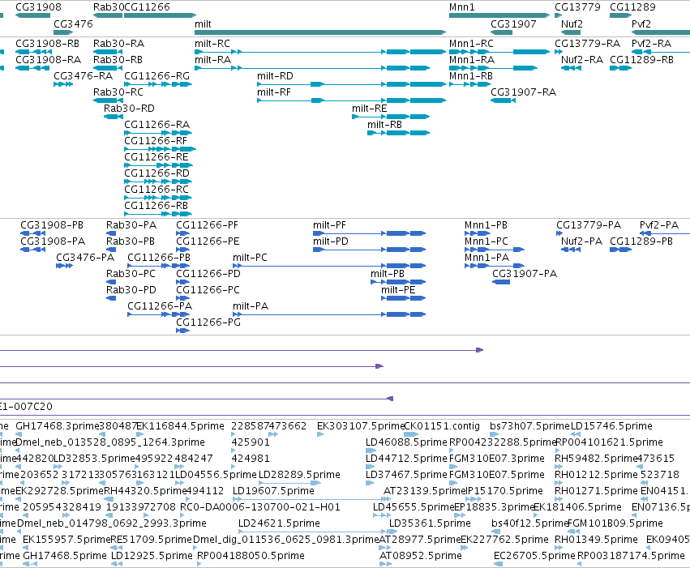Click EST EC26705.5prime
690x568 pixels.
click(x=498, y=564)
